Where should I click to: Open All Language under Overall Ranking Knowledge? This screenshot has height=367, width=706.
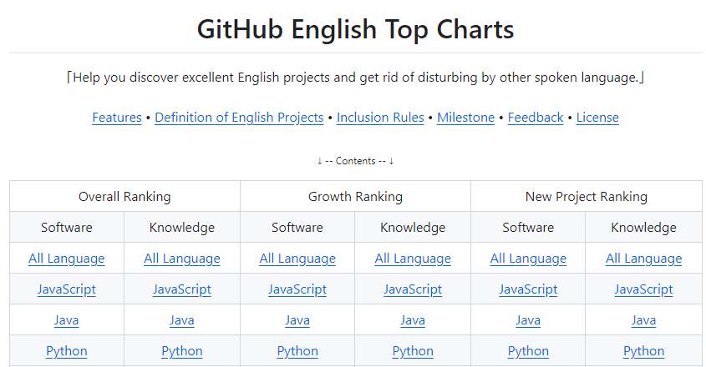pos(182,259)
